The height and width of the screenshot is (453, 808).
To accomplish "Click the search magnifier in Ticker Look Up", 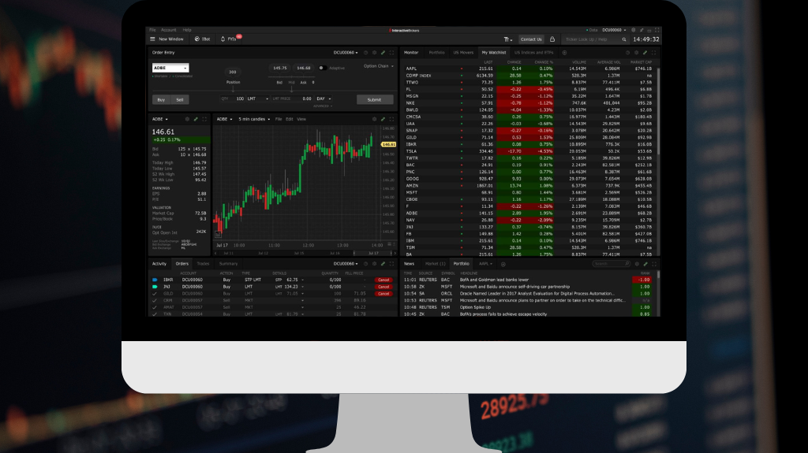I will click(x=624, y=39).
